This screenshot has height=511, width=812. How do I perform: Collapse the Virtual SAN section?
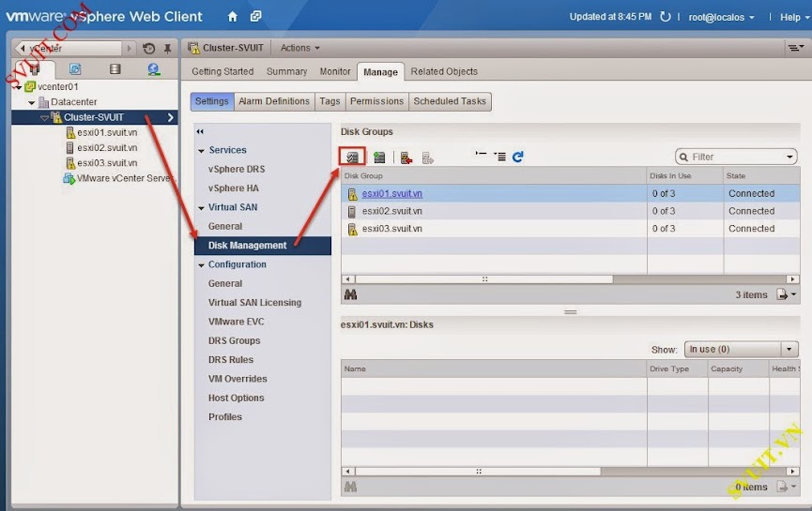tap(201, 208)
